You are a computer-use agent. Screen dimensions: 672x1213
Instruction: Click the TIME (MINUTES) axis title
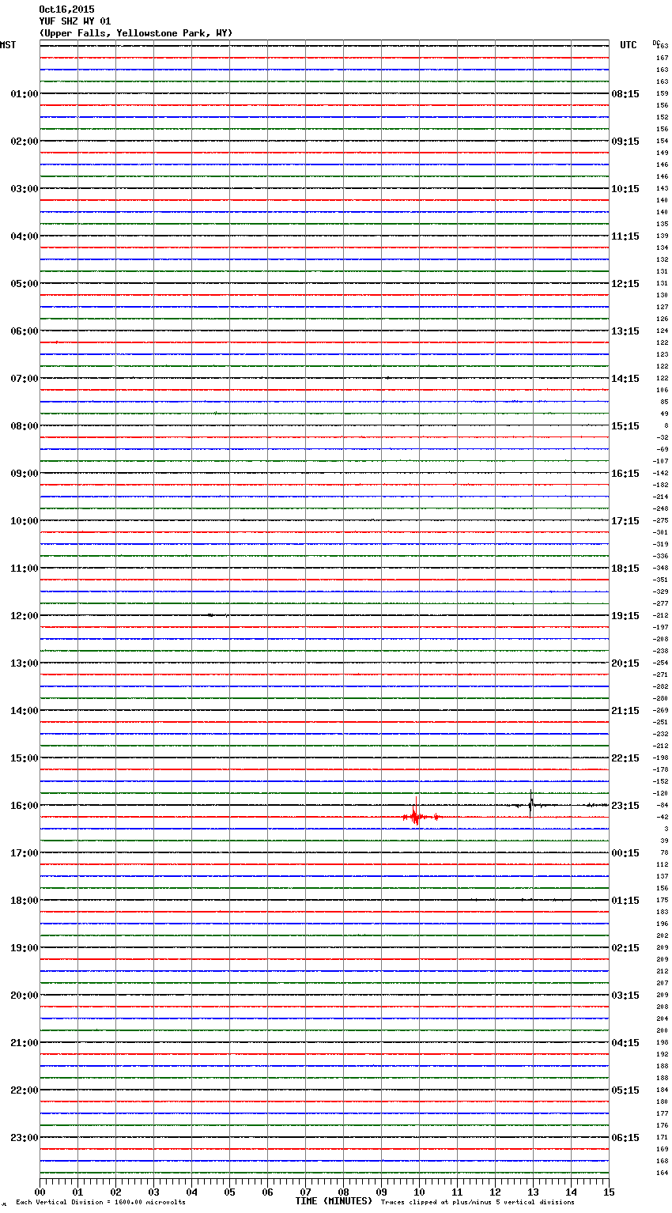coord(334,1201)
